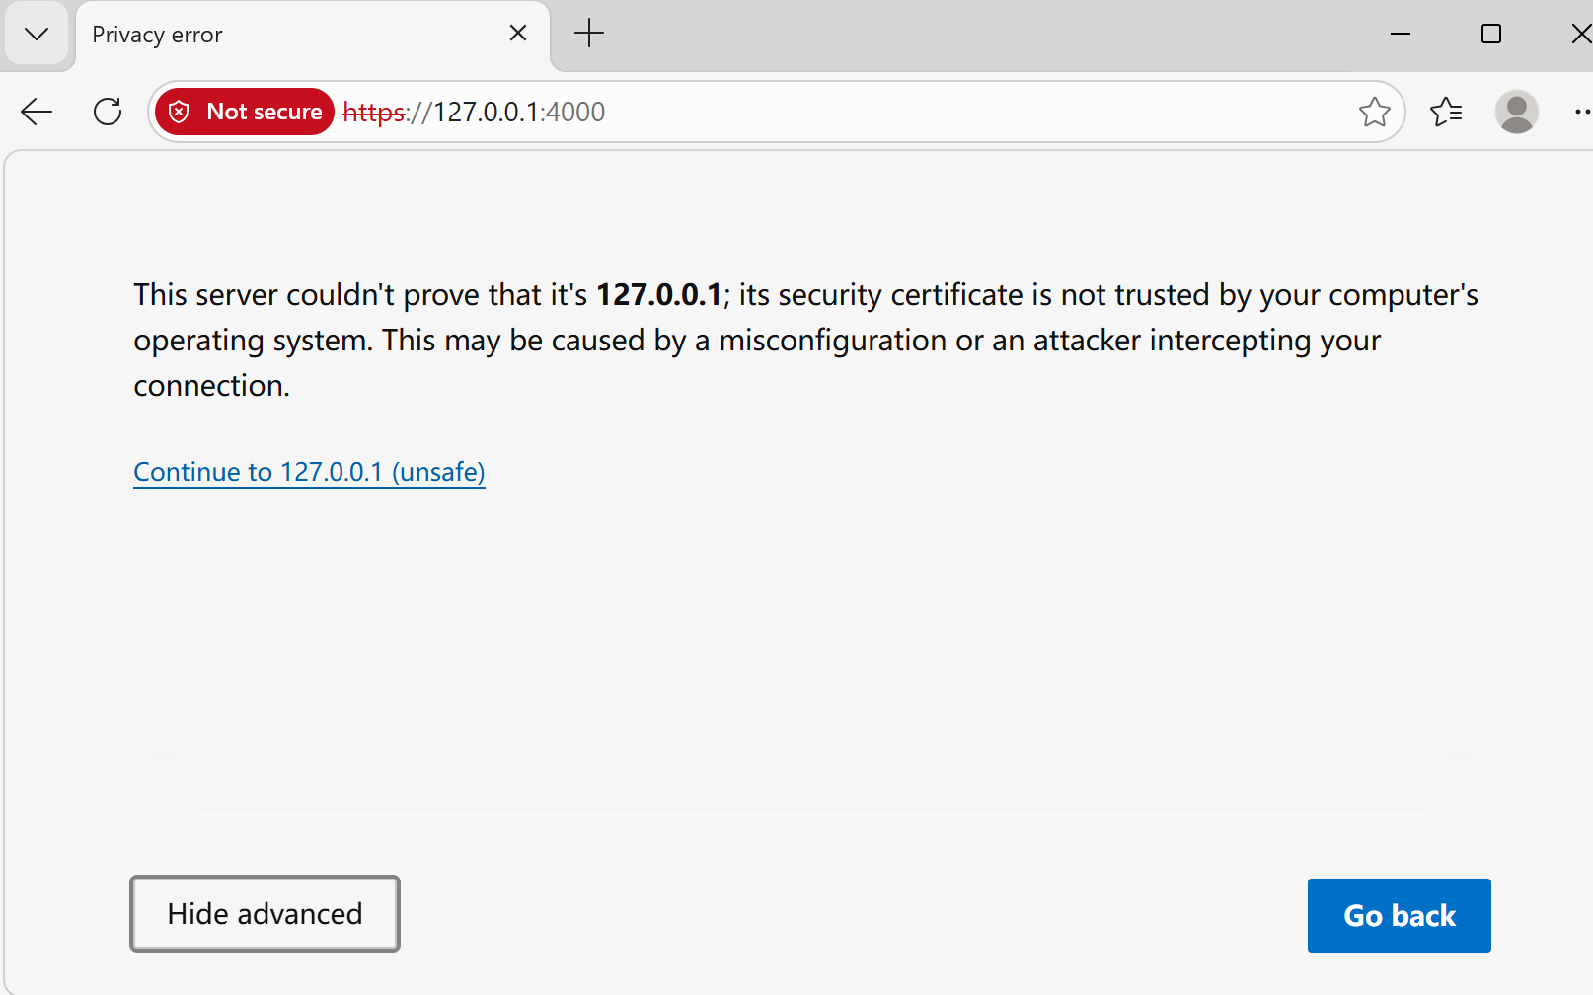Close the Privacy error tab
This screenshot has width=1593, height=995.
[518, 33]
